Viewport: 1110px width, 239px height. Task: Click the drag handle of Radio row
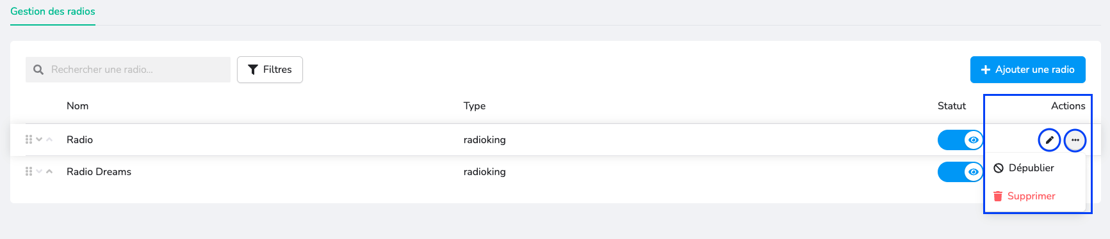pyautogui.click(x=29, y=139)
